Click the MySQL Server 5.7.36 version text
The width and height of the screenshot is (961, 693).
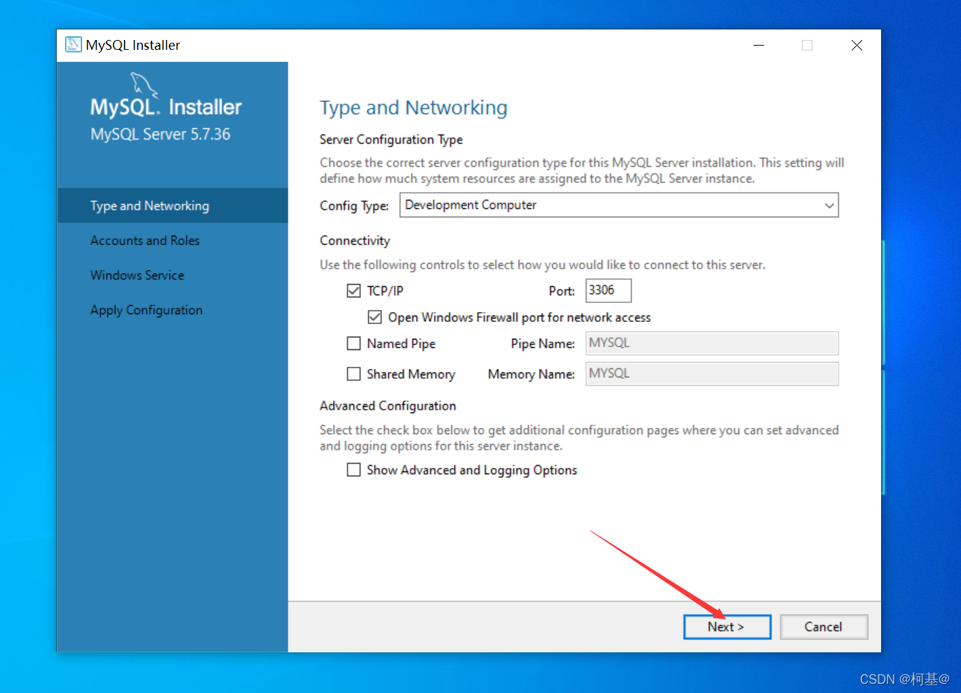point(161,134)
